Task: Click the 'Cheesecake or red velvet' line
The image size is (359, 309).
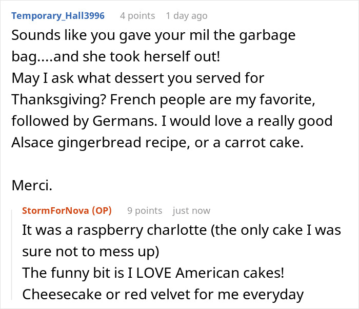Action: coord(163,294)
